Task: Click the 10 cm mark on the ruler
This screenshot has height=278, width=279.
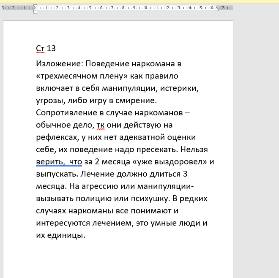Action: (x=145, y=8)
